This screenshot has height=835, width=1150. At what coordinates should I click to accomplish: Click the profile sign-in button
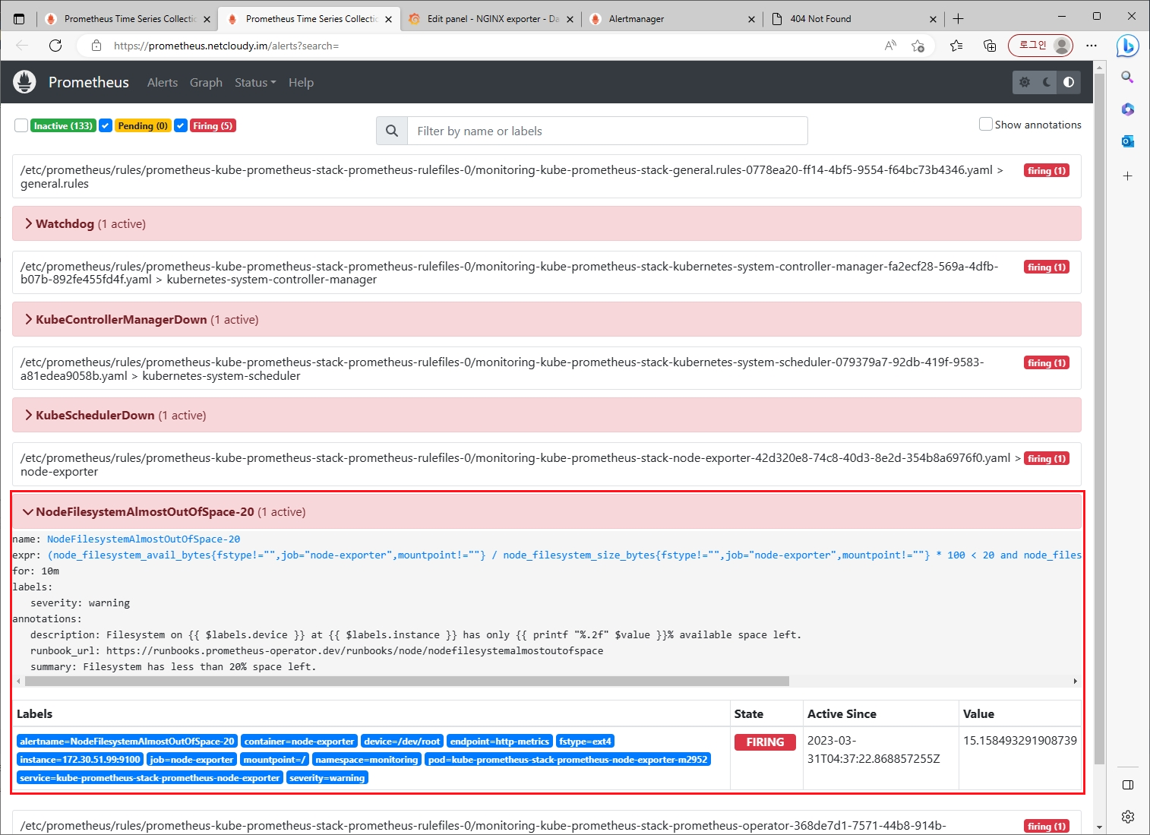pos(1041,46)
